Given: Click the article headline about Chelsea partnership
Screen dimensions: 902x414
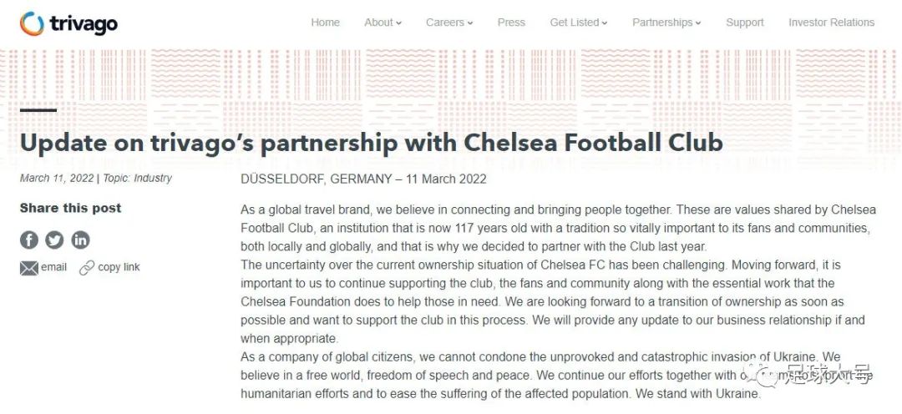Looking at the screenshot, I should pyautogui.click(x=371, y=142).
